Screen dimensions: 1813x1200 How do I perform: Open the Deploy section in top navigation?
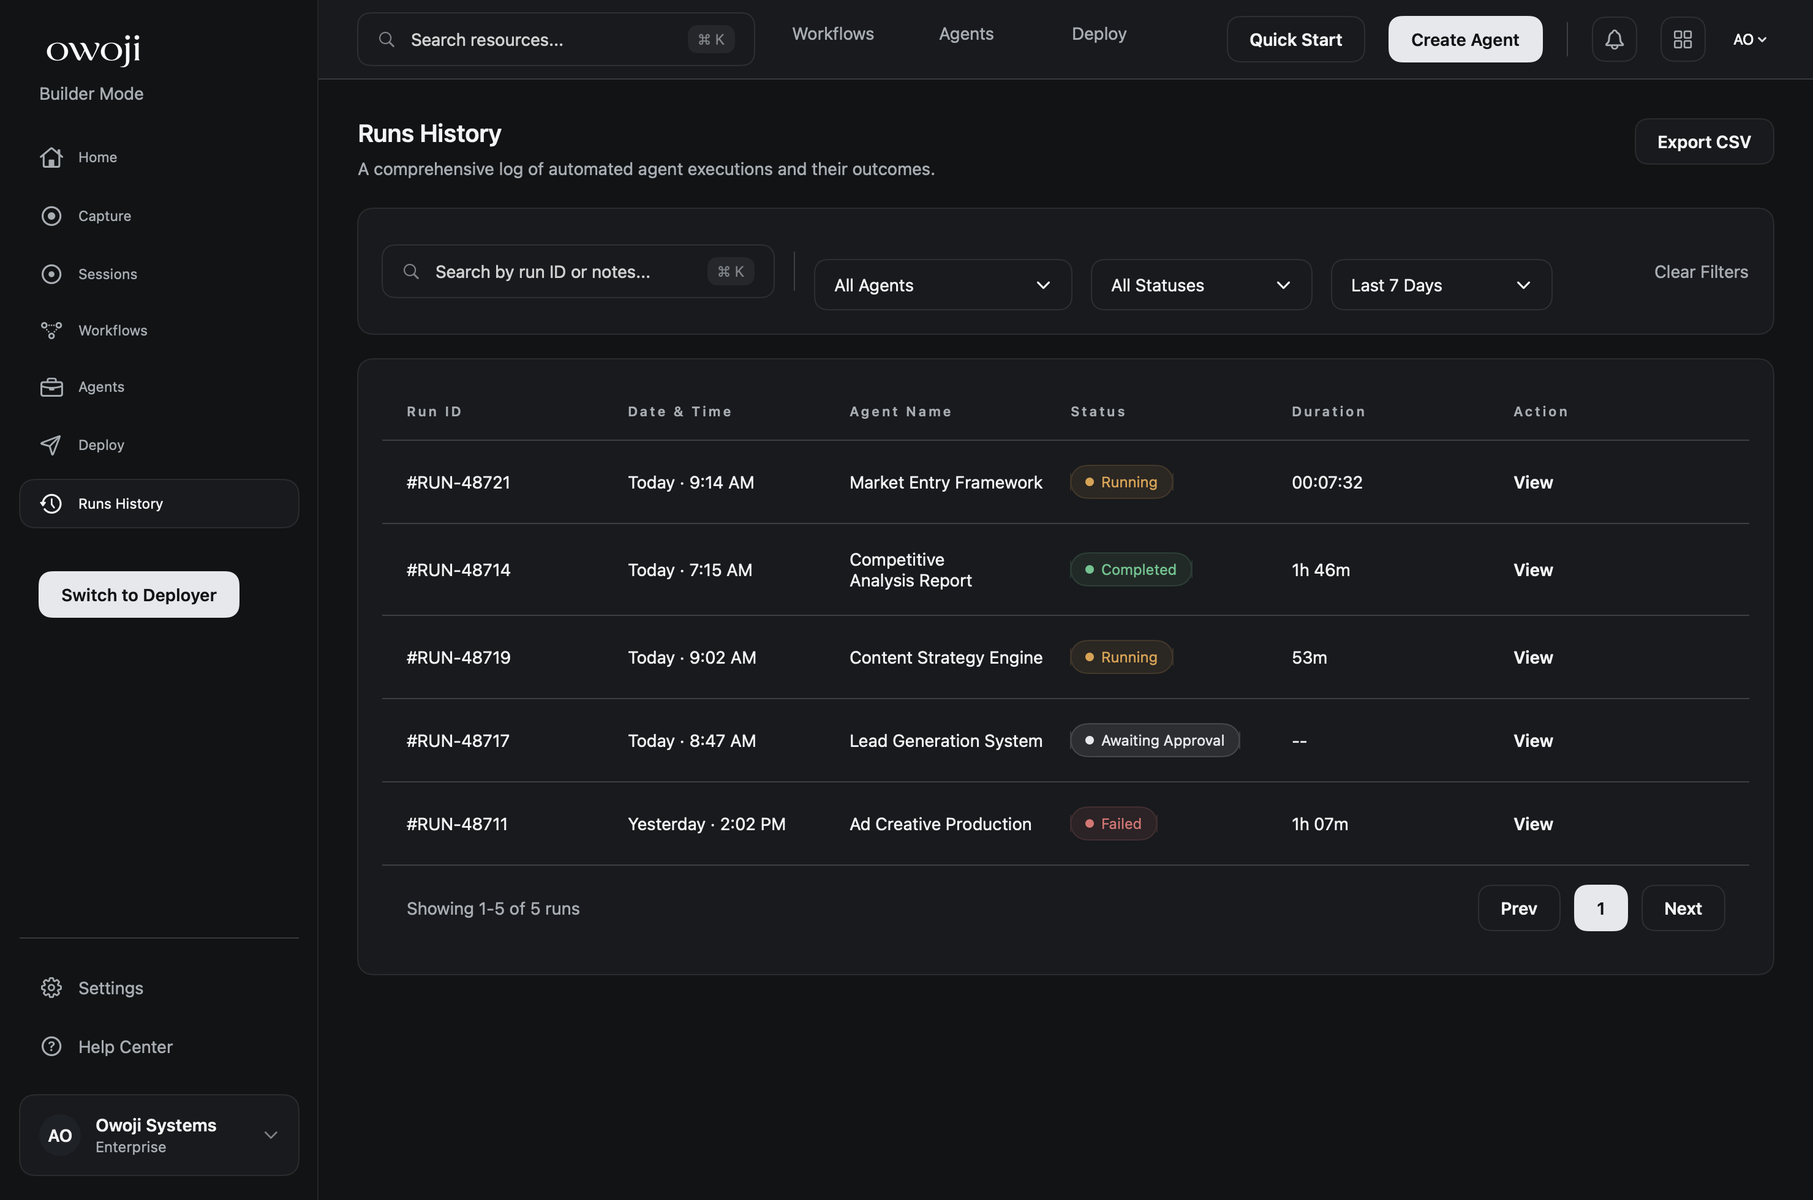1099,34
